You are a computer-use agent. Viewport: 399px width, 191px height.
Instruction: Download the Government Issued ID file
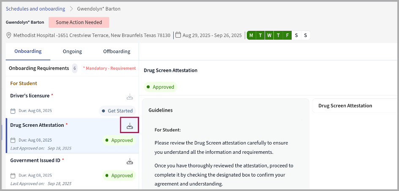tap(130, 161)
